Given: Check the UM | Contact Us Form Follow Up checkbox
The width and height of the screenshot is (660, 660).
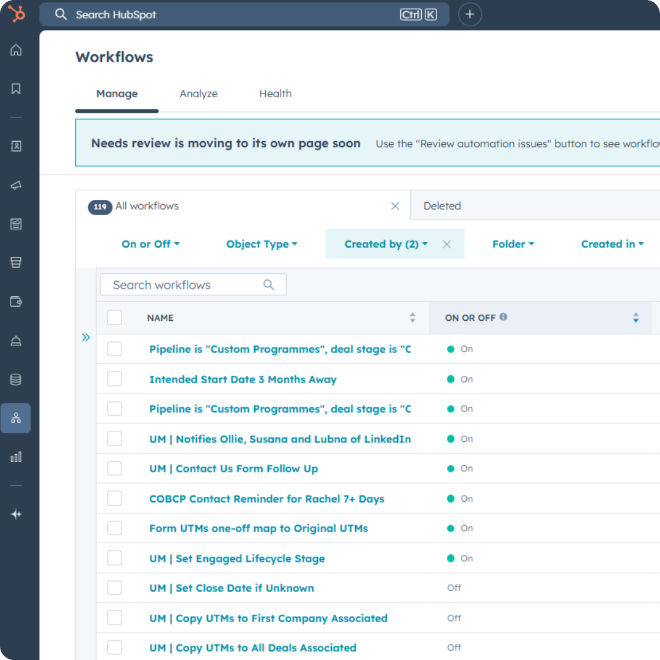Looking at the screenshot, I should pyautogui.click(x=114, y=468).
